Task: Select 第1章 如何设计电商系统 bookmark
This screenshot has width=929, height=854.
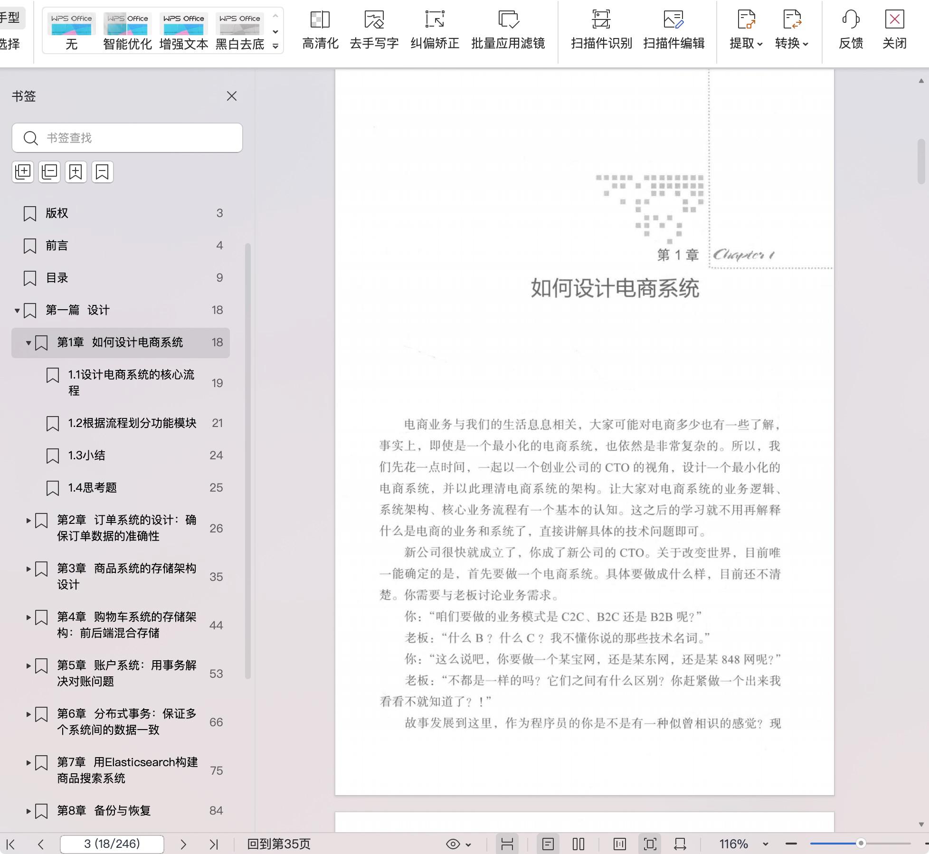Action: (121, 342)
